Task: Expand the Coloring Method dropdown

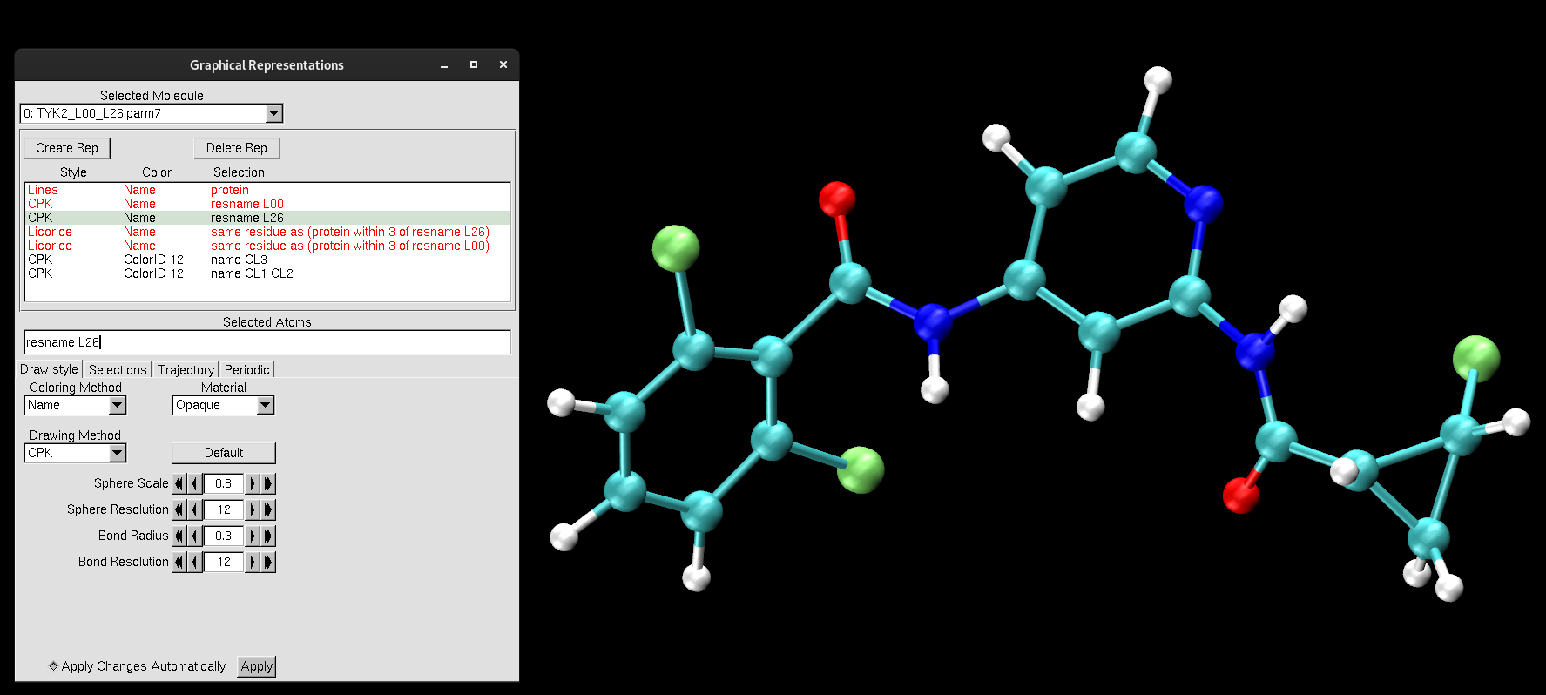Action: pyautogui.click(x=118, y=405)
